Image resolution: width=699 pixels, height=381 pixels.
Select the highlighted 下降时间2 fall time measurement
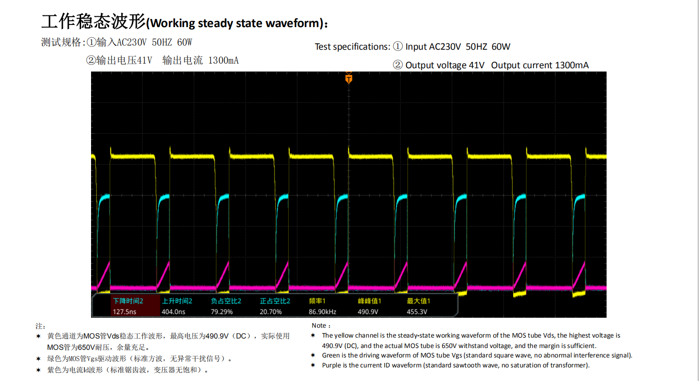128,301
